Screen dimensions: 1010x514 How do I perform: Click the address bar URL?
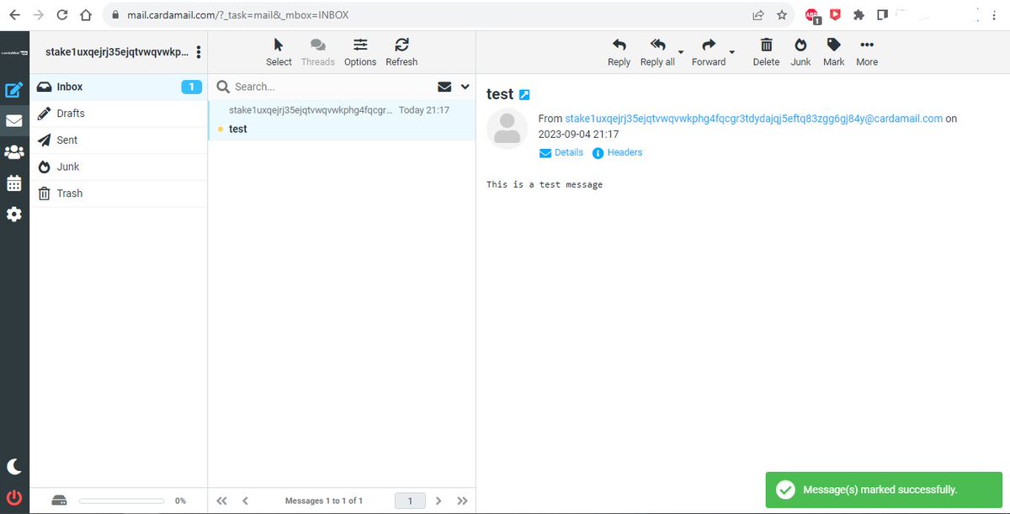click(237, 15)
